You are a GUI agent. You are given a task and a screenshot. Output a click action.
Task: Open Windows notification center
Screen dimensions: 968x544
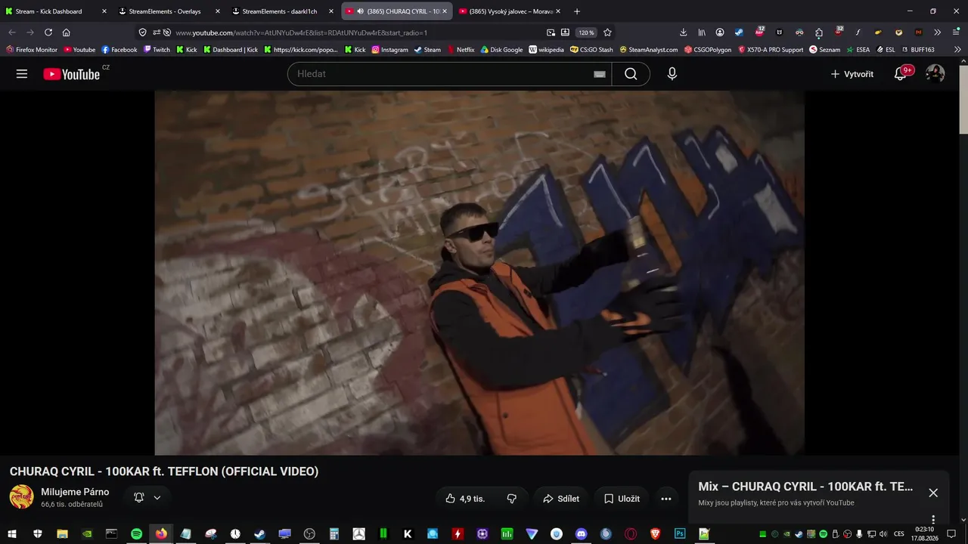coord(951,534)
